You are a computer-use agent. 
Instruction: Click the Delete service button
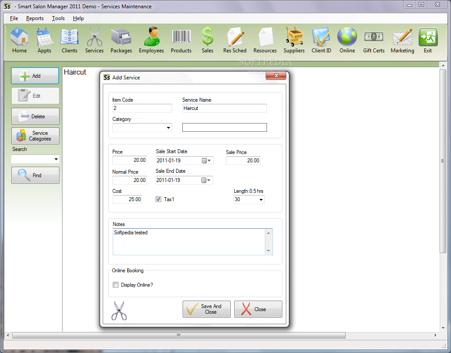35,117
